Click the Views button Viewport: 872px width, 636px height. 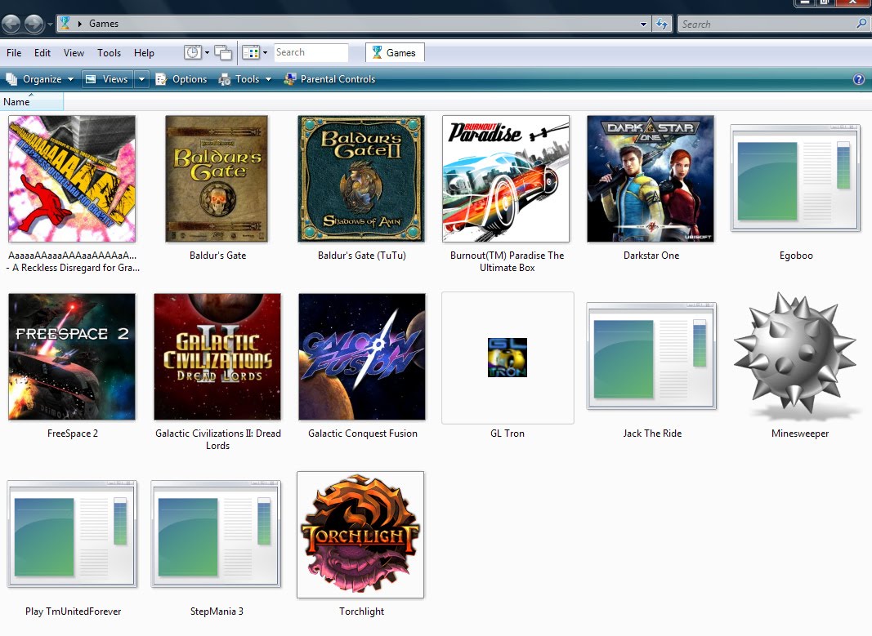point(108,79)
